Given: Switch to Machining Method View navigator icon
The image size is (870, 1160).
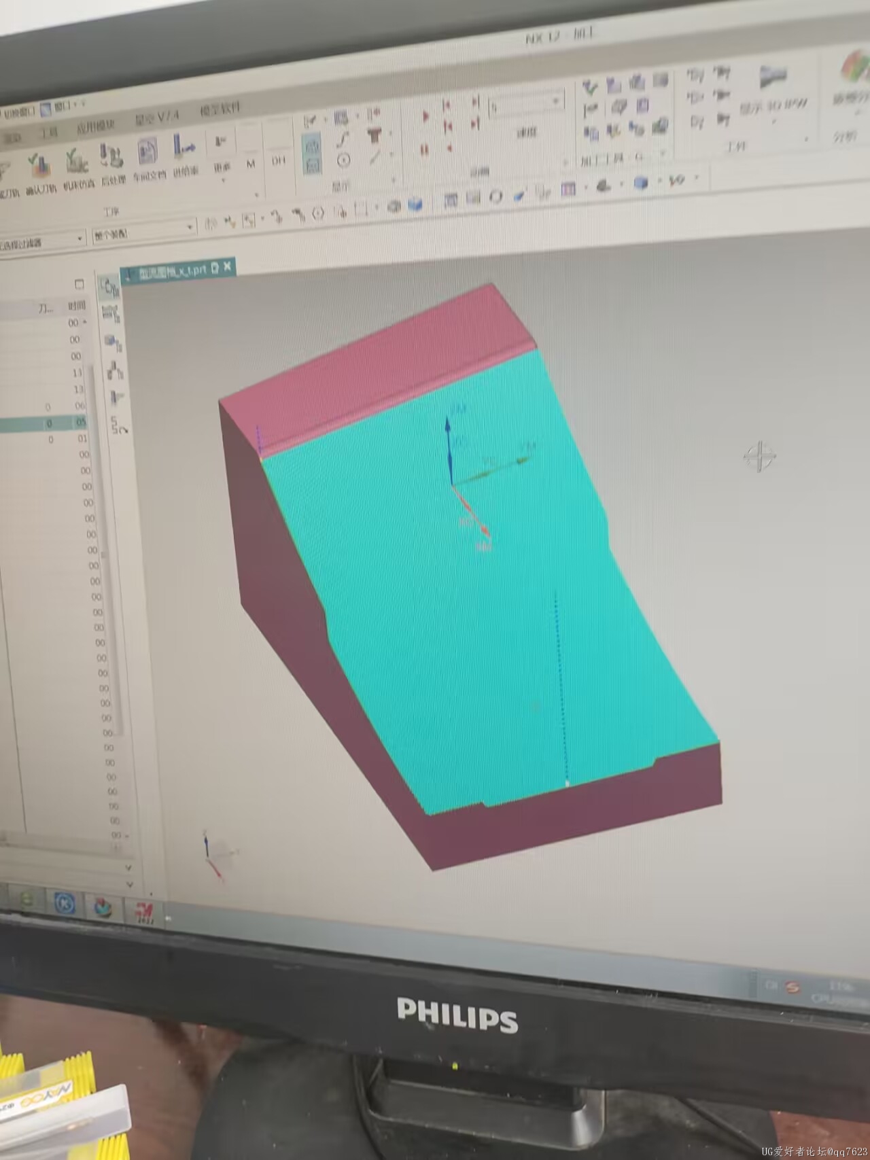Looking at the screenshot, I should coord(115,372).
